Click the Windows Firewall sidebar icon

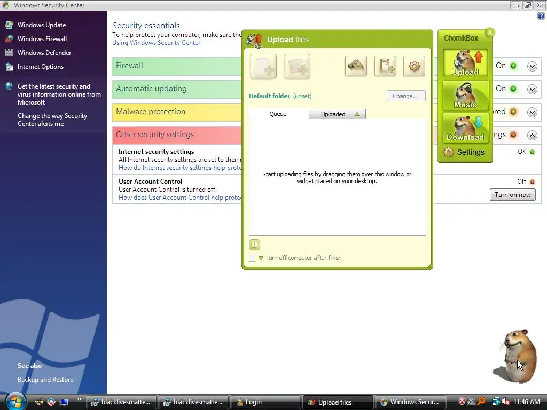click(9, 38)
